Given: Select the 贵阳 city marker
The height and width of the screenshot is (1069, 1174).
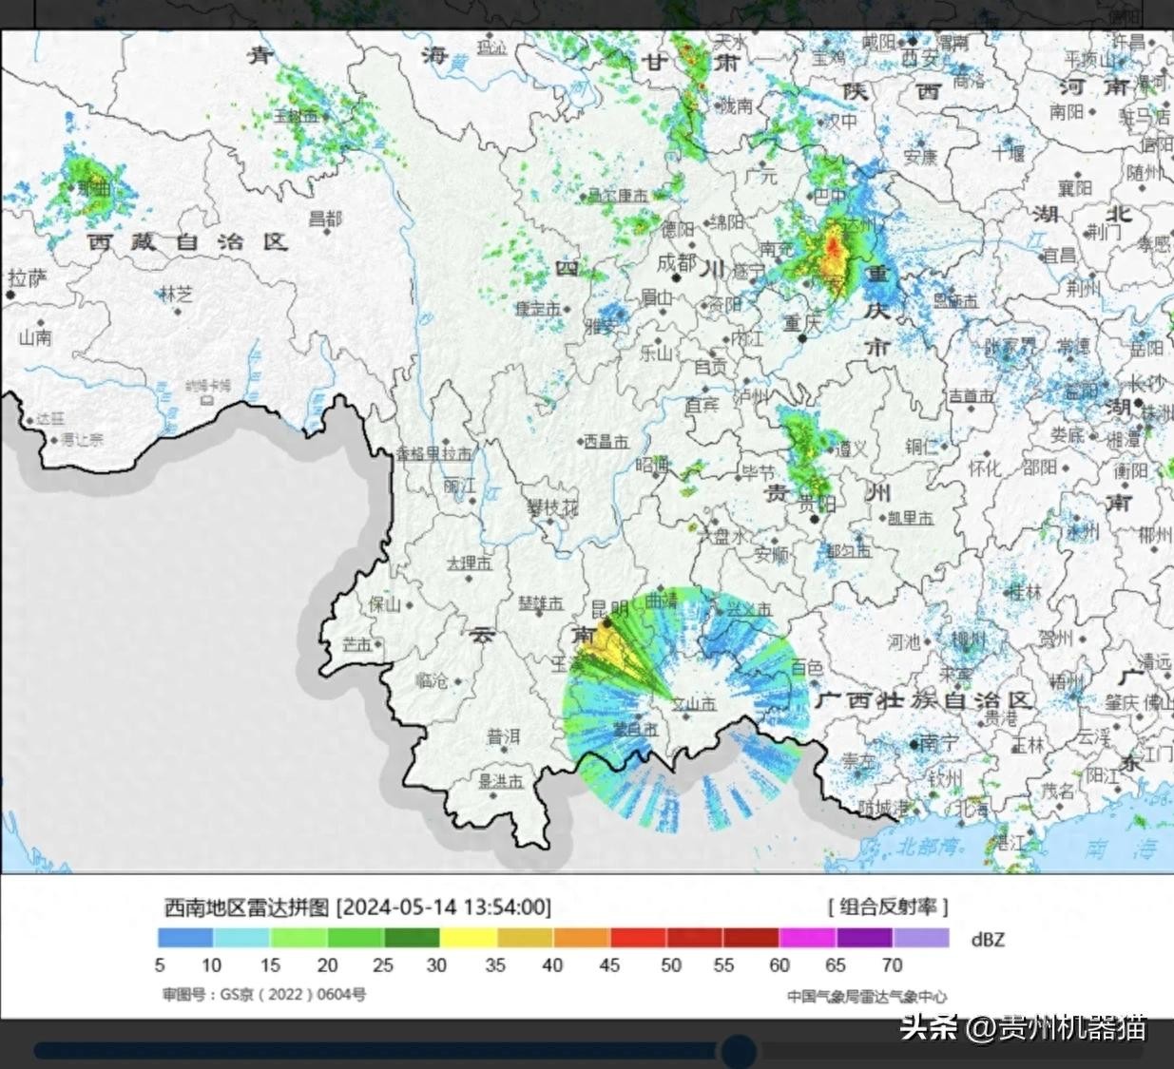Looking at the screenshot, I should point(814,519).
